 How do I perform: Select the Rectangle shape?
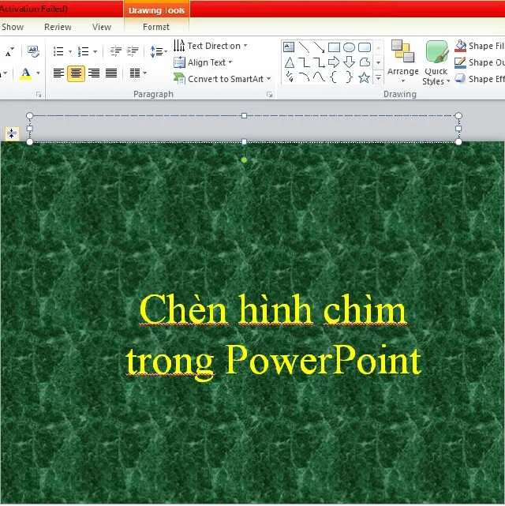tap(334, 47)
